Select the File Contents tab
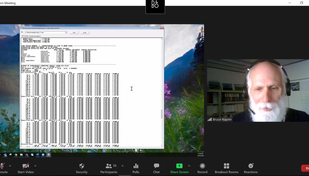Viewport: 309px width, 176px height. [x=25, y=36]
